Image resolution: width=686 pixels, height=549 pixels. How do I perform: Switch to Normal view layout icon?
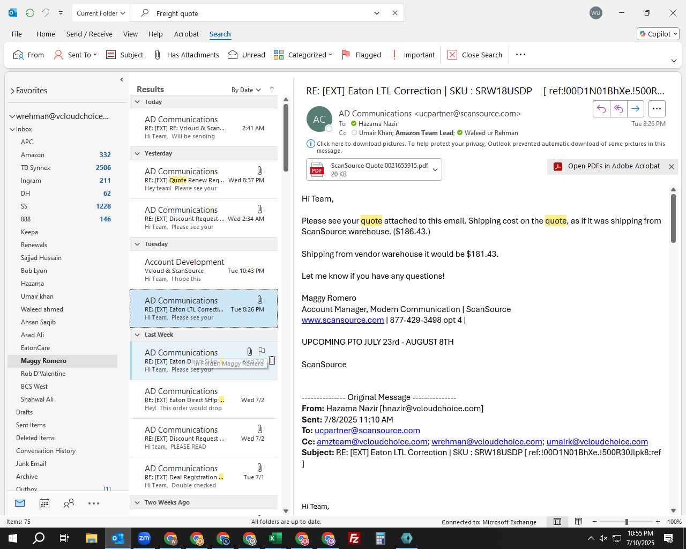point(557,522)
